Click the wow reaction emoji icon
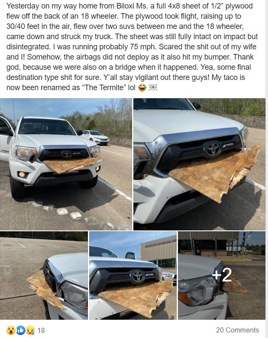268x338 pixels. 11,330
